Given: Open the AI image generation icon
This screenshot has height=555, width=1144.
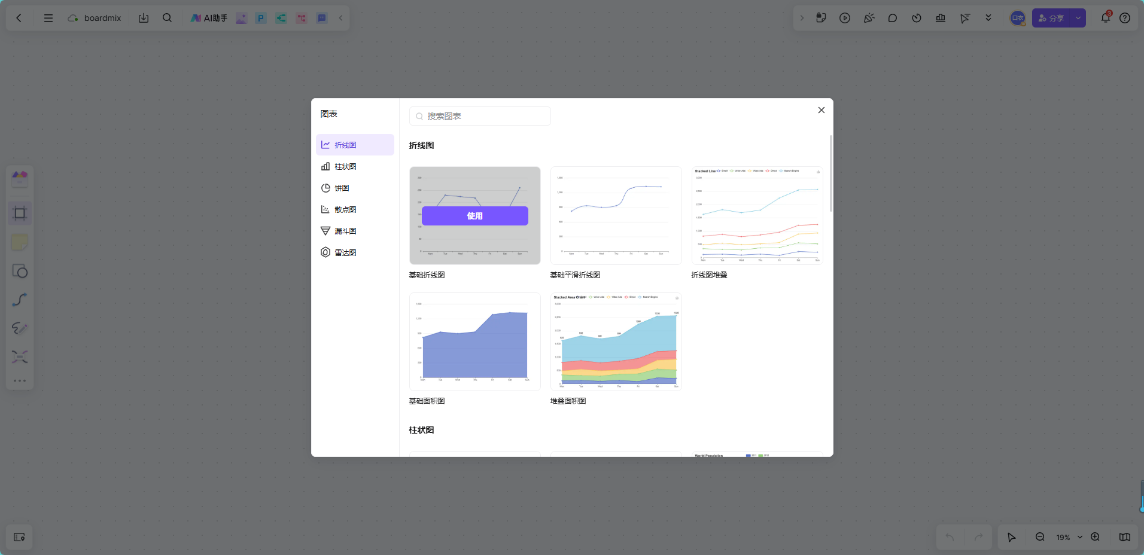Looking at the screenshot, I should (x=241, y=18).
